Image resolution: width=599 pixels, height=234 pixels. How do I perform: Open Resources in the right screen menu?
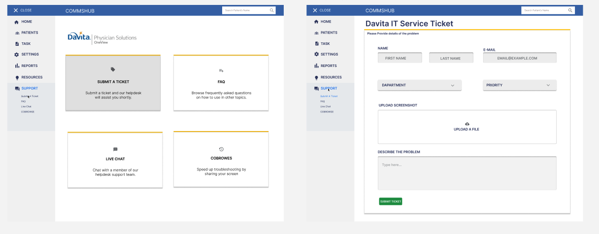tap(331, 77)
